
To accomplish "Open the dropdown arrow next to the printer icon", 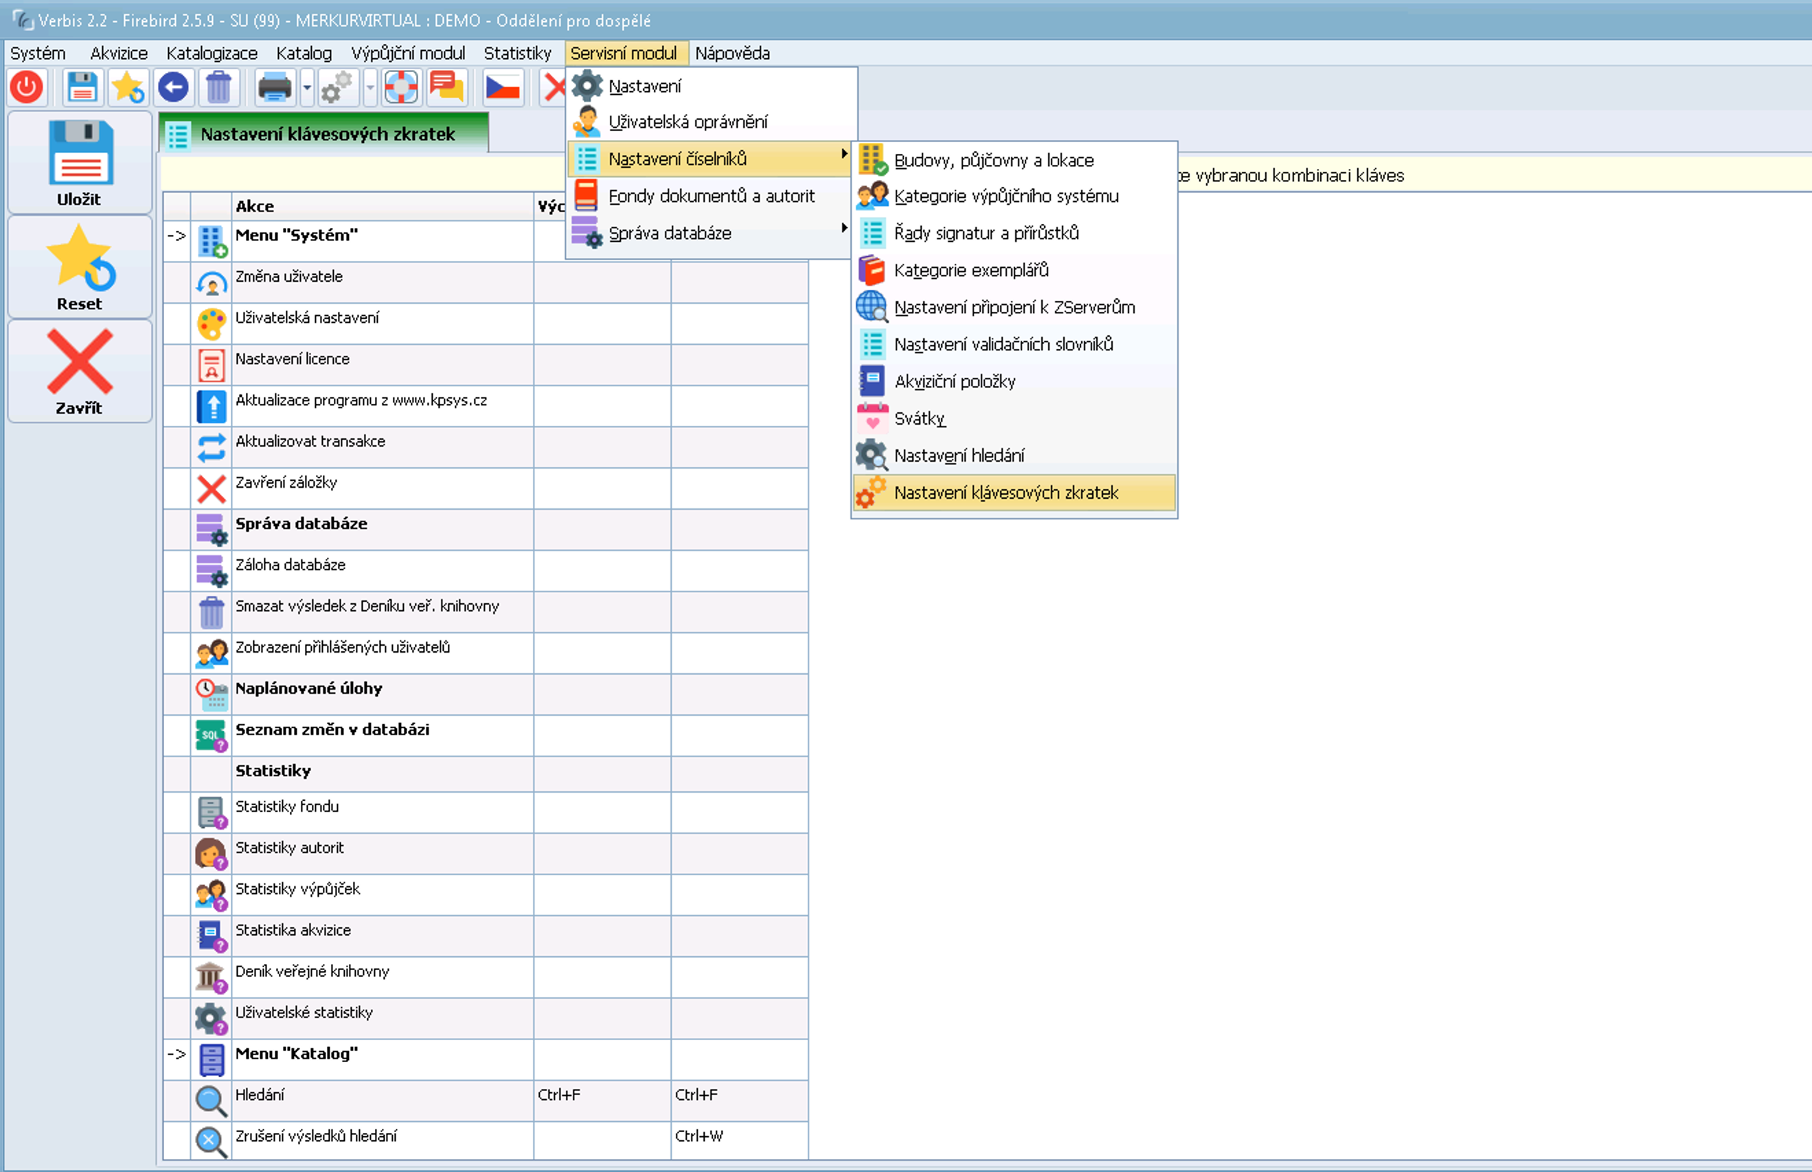I will tap(306, 87).
